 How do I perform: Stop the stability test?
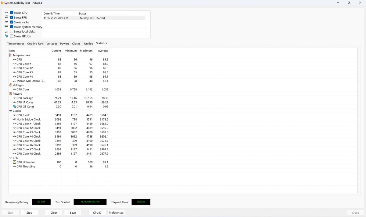[x=29, y=213]
